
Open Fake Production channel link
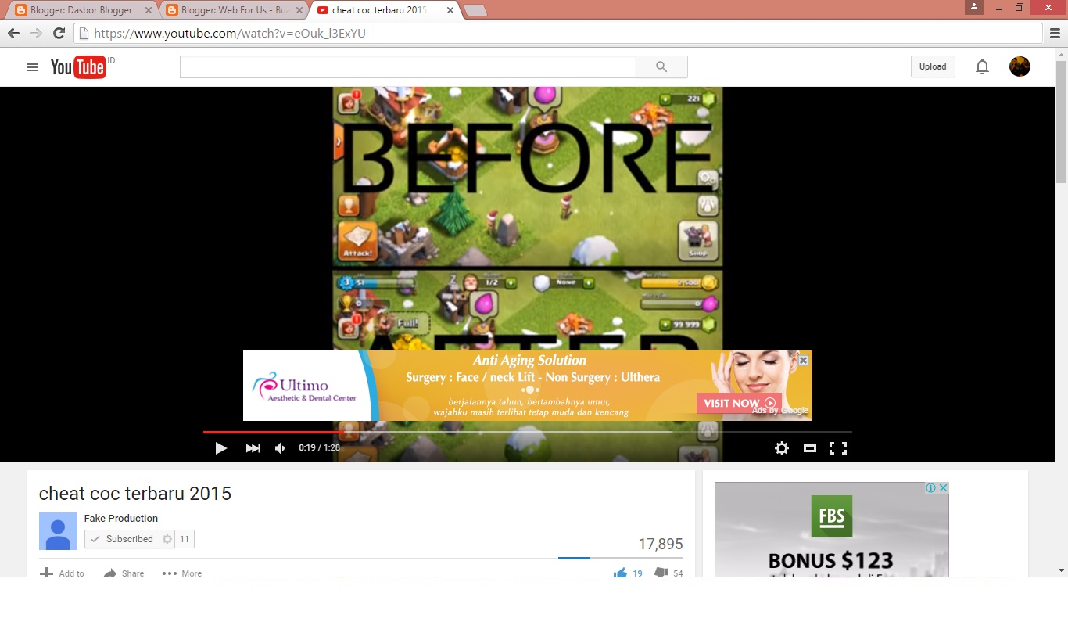[x=121, y=518]
